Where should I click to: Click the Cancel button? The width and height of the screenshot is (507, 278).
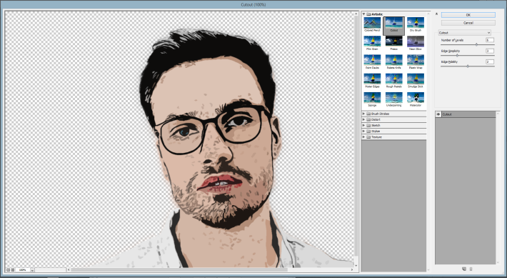click(x=468, y=23)
